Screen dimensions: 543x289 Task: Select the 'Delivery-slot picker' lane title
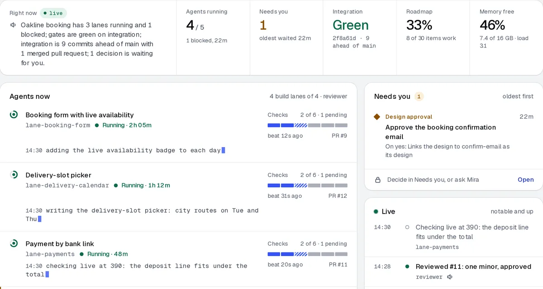pyautogui.click(x=58, y=175)
